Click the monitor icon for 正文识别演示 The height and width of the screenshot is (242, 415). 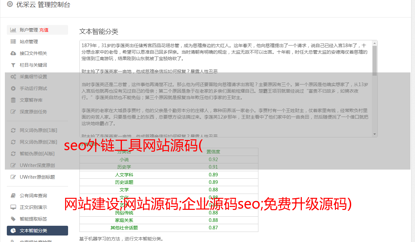coord(13,207)
